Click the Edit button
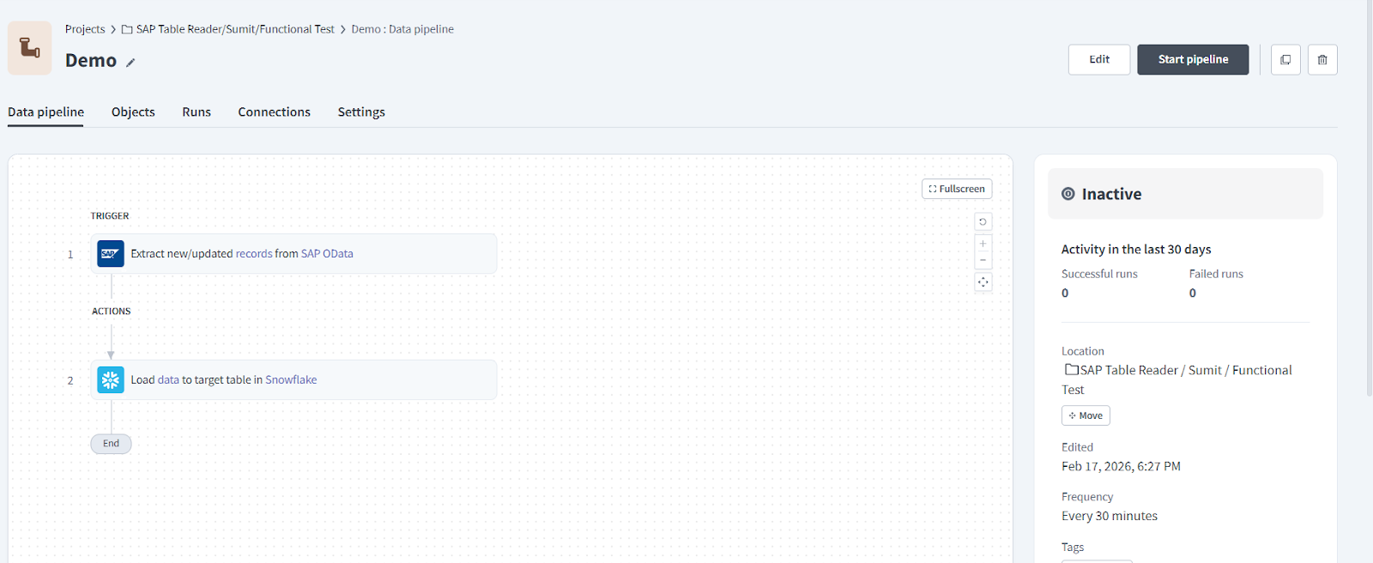 pos(1099,60)
